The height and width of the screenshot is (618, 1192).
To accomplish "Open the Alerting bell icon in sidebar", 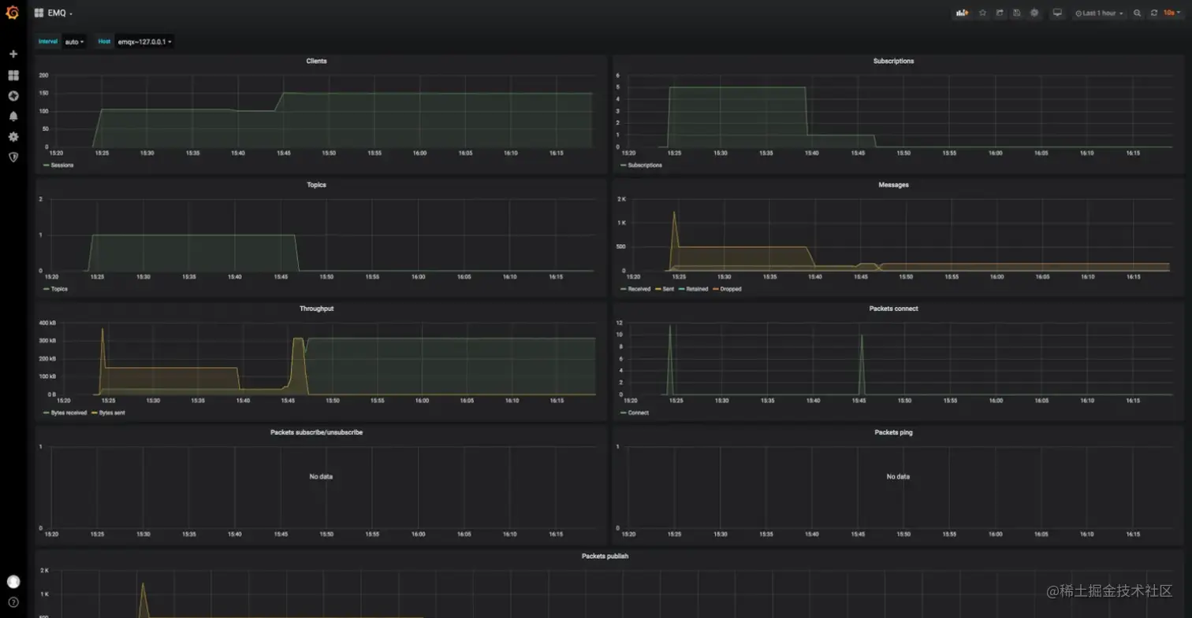I will [x=12, y=116].
